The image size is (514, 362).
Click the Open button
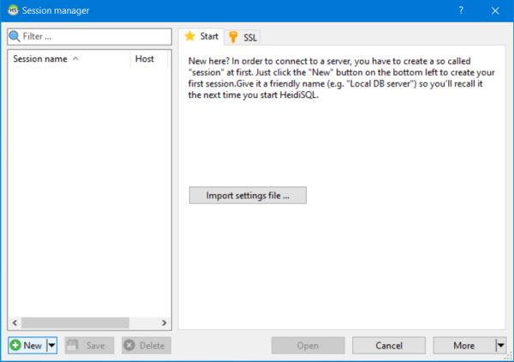[x=308, y=345]
